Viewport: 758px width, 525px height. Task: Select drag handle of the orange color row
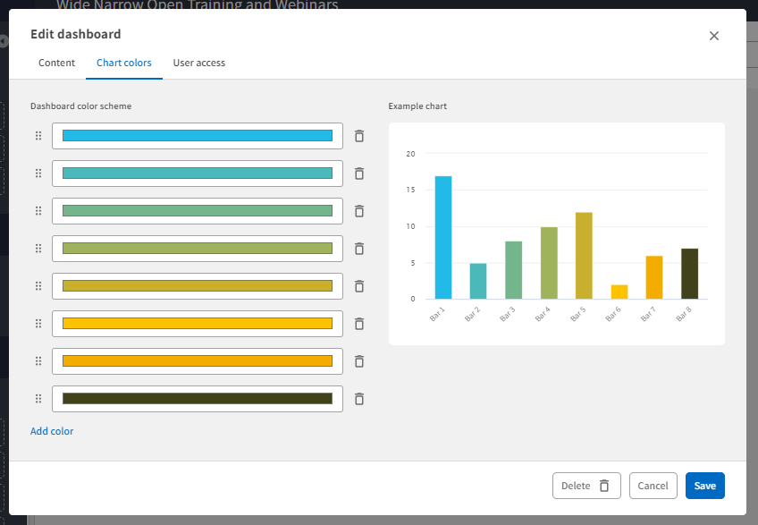38,361
